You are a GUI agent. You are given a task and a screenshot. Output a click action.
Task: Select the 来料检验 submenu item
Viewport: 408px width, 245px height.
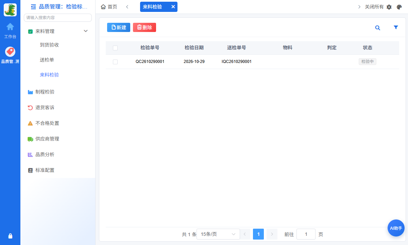click(49, 75)
